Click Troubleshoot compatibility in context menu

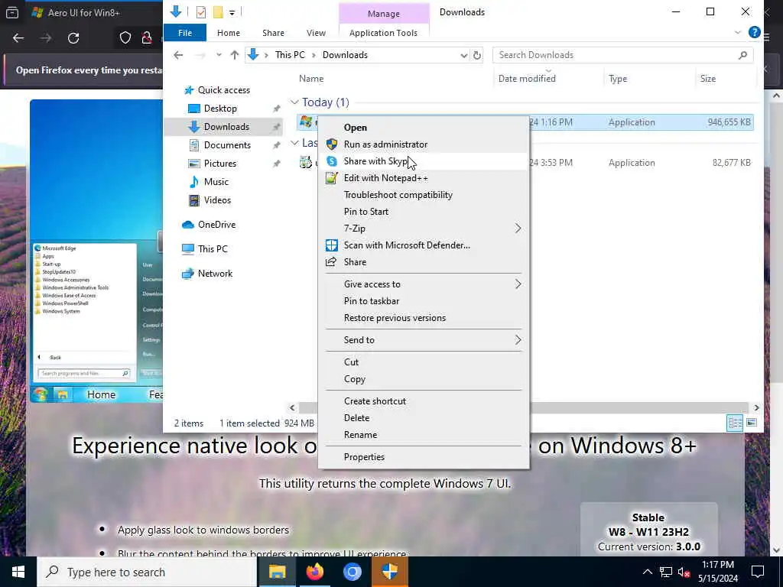[398, 195]
